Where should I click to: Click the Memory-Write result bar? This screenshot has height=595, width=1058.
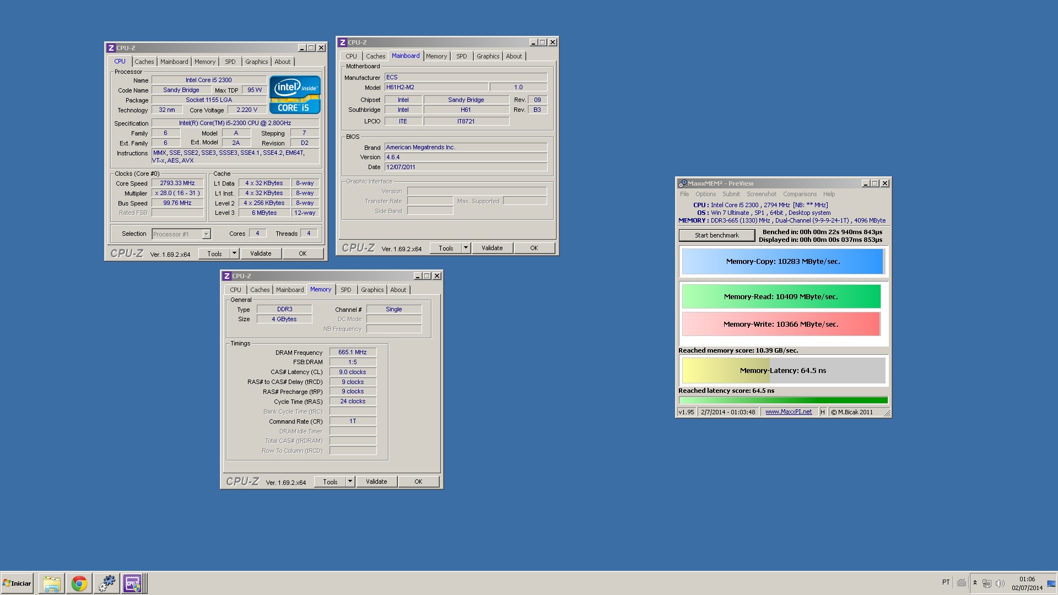tap(781, 324)
